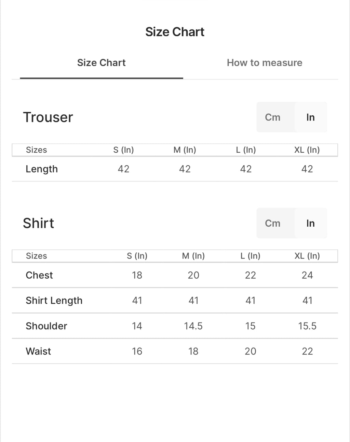
Task: Click the Trouser section heading
Action: [x=48, y=117]
